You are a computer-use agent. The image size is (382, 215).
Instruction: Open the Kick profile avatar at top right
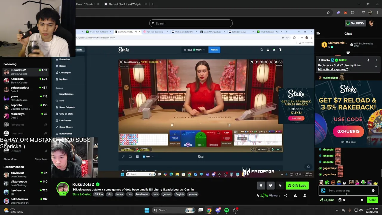coord(371,23)
